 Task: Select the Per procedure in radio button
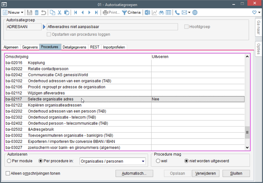coord(40,161)
